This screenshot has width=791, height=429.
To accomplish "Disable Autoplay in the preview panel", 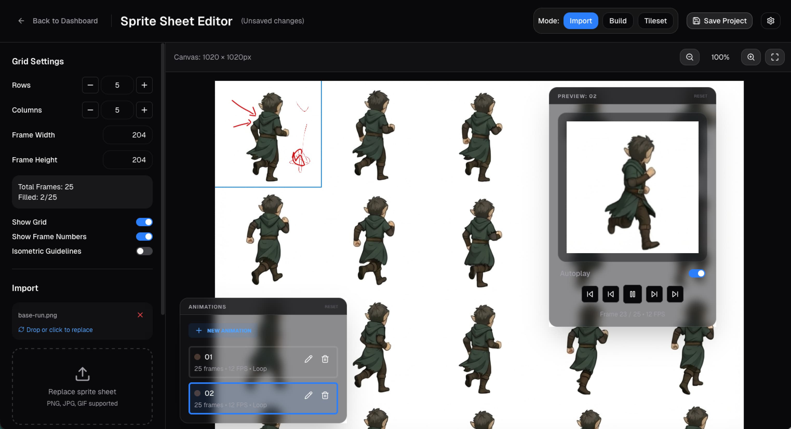I will point(697,273).
